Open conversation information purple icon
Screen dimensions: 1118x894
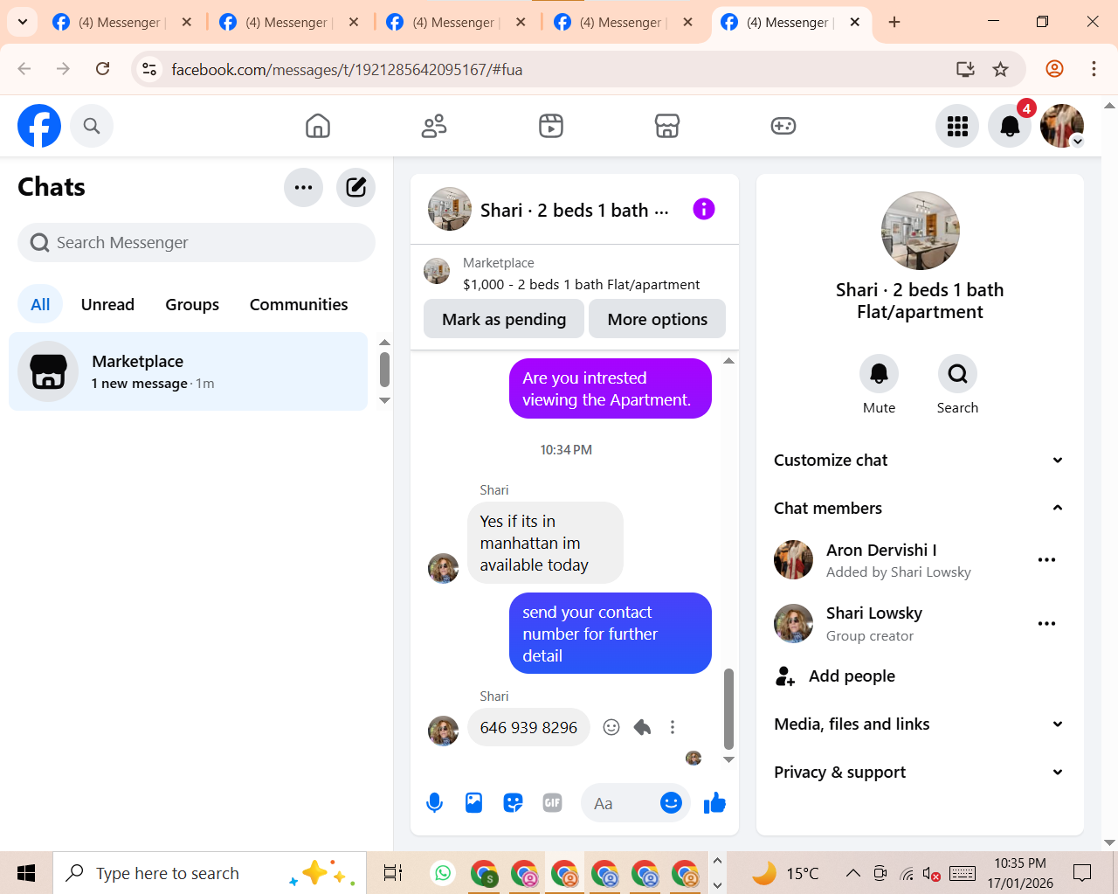click(704, 209)
